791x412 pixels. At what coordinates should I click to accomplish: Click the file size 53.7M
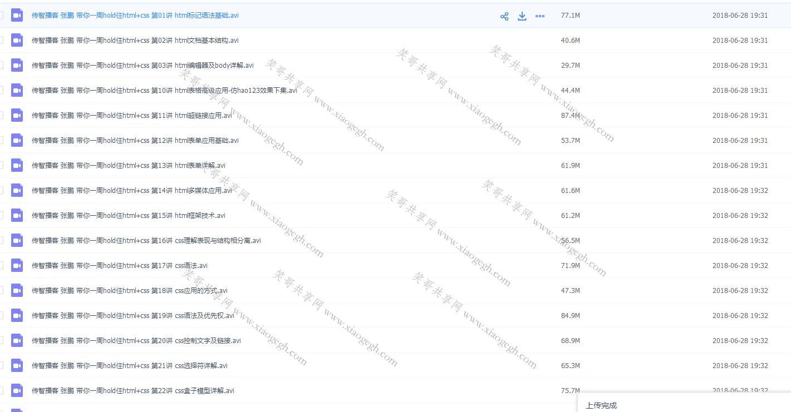click(571, 141)
